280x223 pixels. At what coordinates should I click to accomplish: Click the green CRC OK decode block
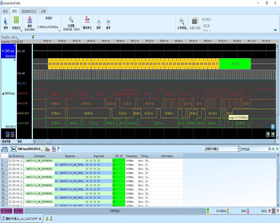(x=235, y=64)
